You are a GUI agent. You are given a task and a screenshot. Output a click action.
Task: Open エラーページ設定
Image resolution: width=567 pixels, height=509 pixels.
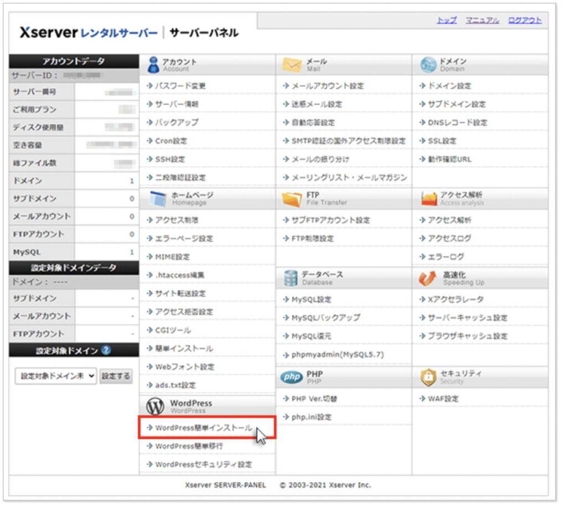(184, 238)
